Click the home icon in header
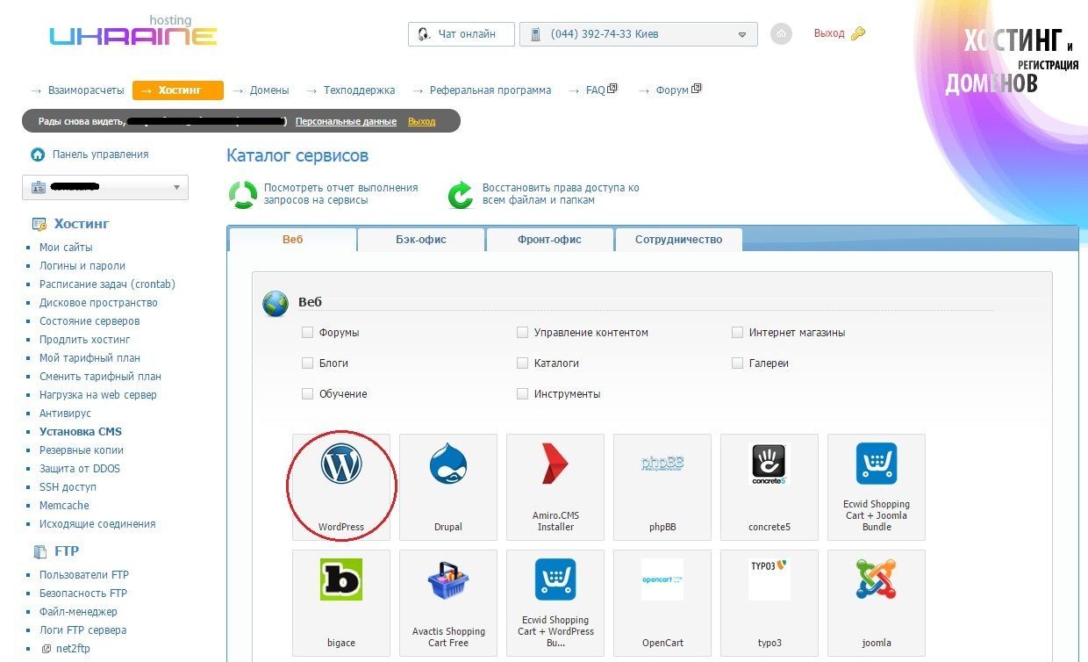 [781, 34]
